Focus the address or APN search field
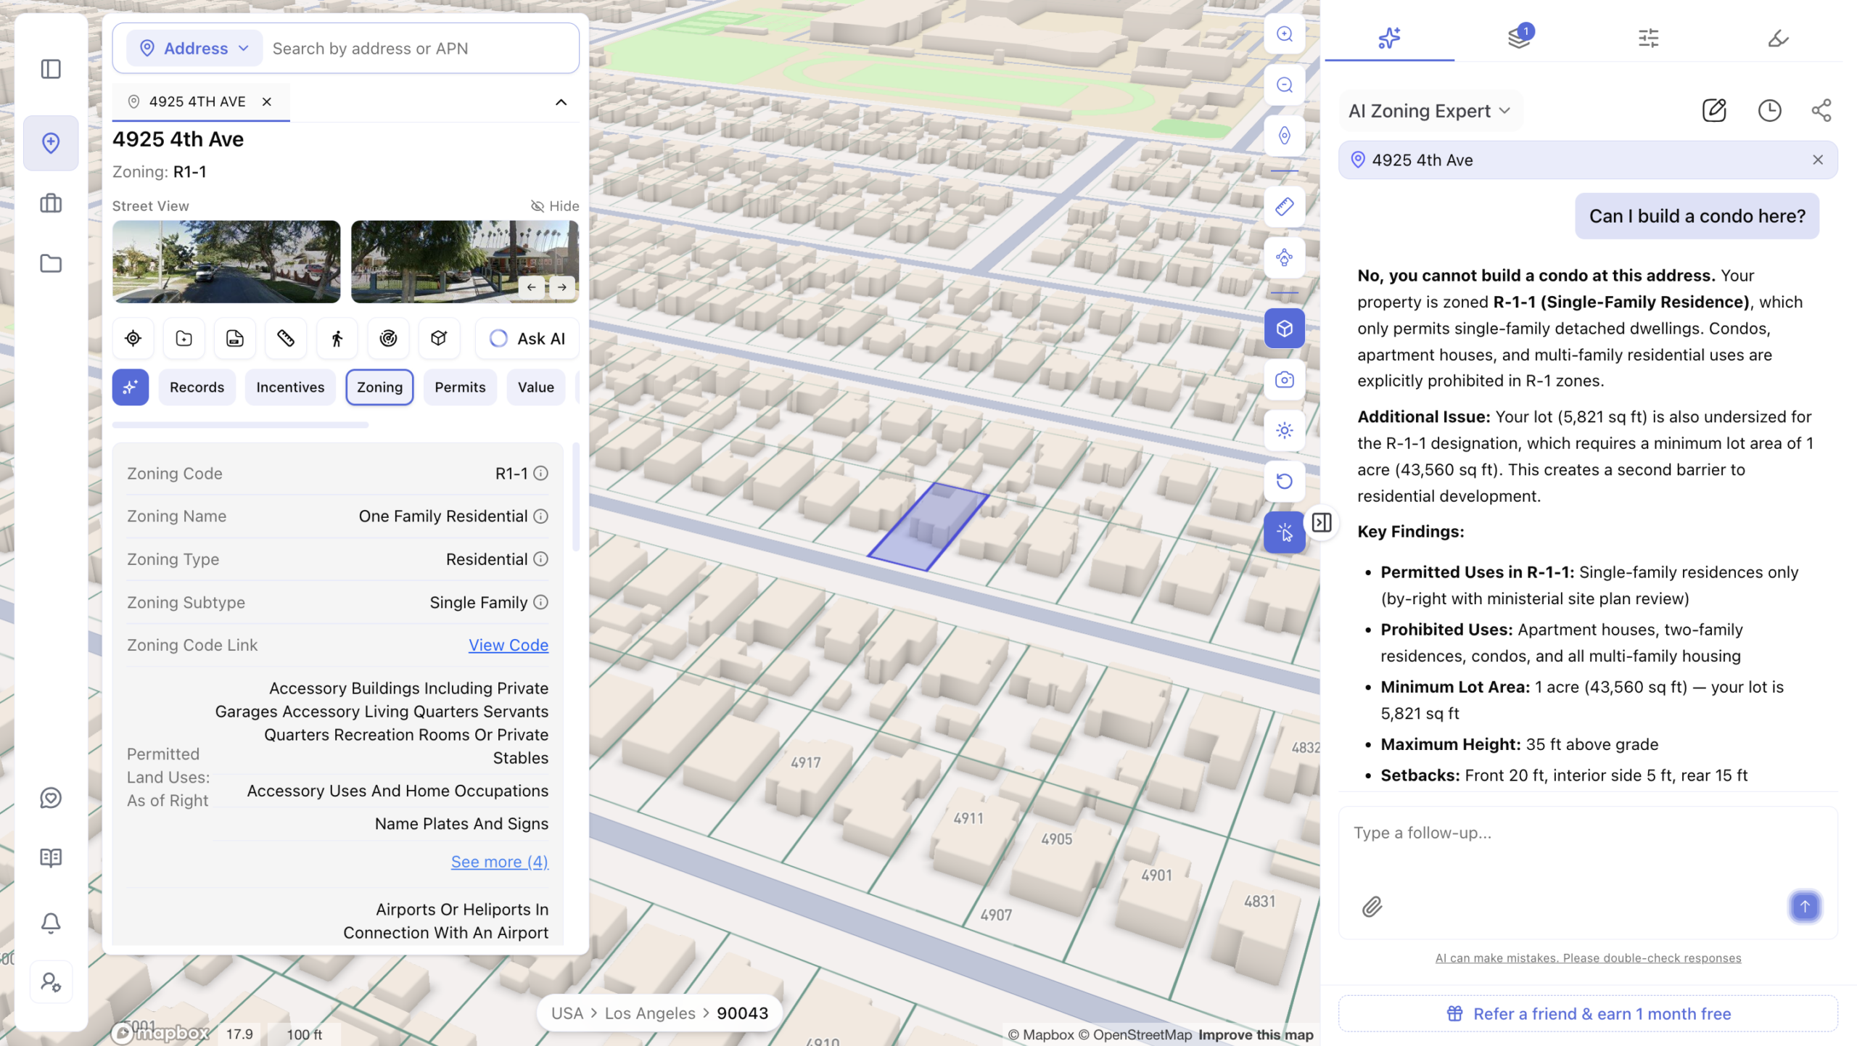The width and height of the screenshot is (1857, 1046). (x=421, y=49)
